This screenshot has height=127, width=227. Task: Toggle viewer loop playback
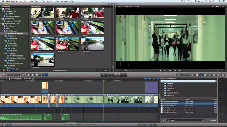(x=223, y=71)
